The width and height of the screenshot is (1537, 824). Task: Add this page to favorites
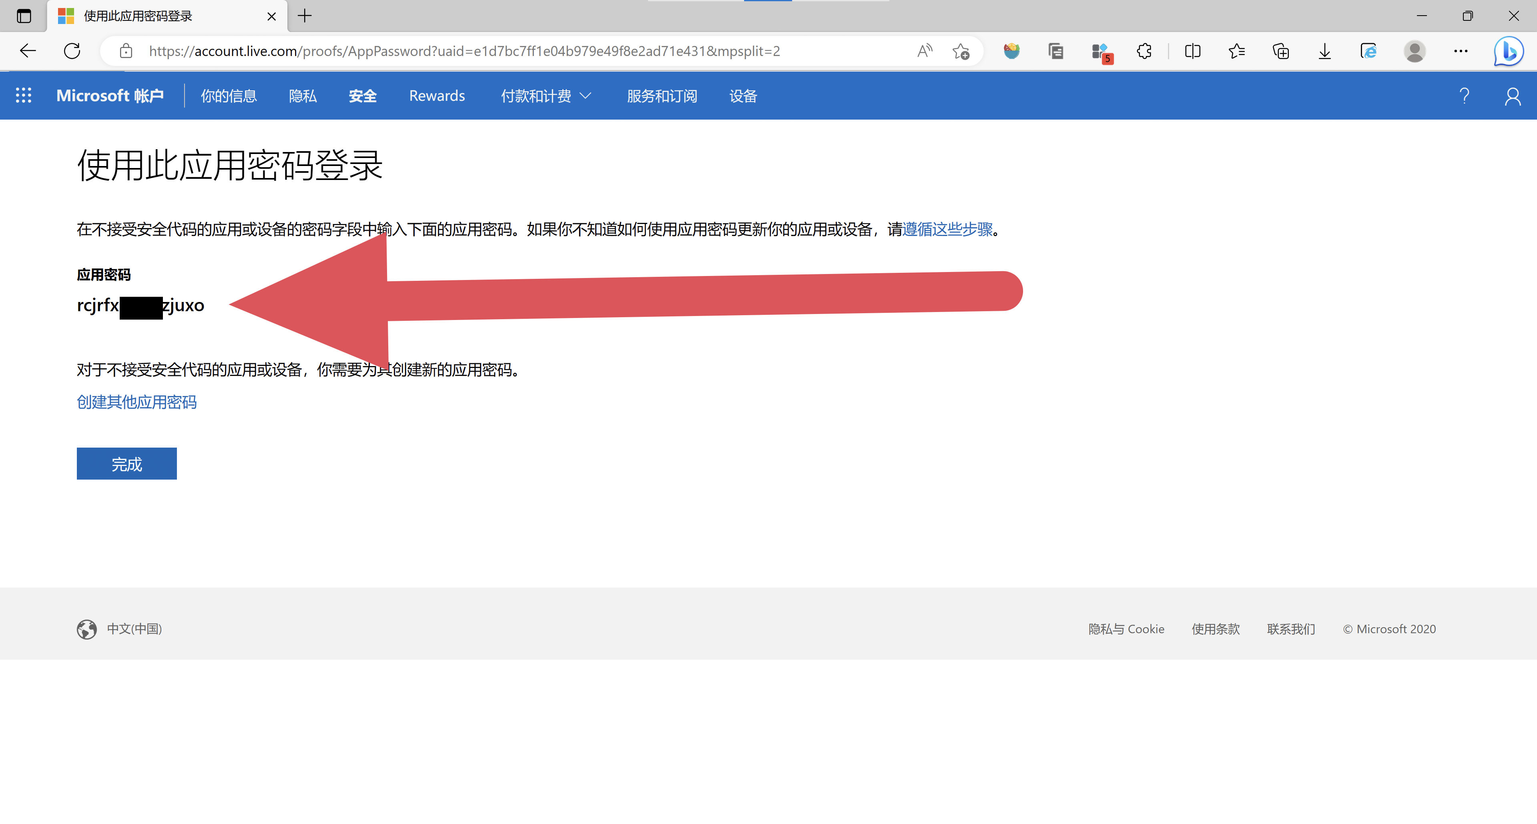tap(960, 51)
